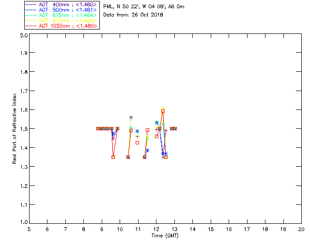The height and width of the screenshot is (248, 310).
Task: Click the 1.7 y-axis tick label
Action: (24, 91)
